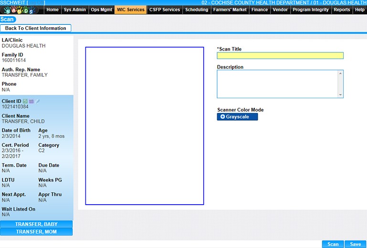Click the pen icon beside Client ID
Image resolution: width=367 pixels, height=248 pixels.
[x=38, y=101]
